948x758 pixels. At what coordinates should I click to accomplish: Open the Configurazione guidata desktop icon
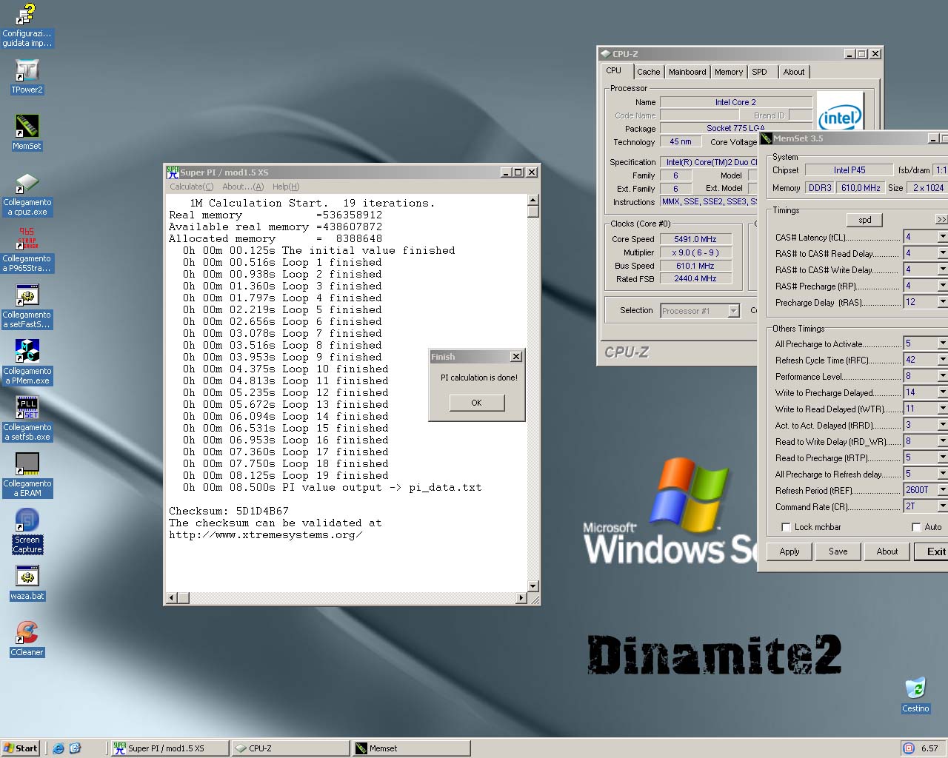pos(27,25)
